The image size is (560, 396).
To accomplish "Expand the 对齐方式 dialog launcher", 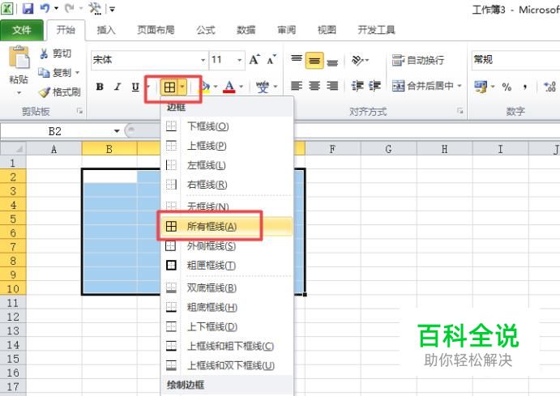I will [460, 111].
